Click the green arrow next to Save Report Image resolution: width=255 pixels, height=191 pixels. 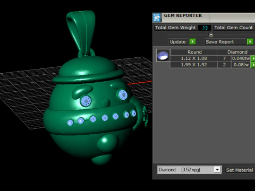point(250,42)
